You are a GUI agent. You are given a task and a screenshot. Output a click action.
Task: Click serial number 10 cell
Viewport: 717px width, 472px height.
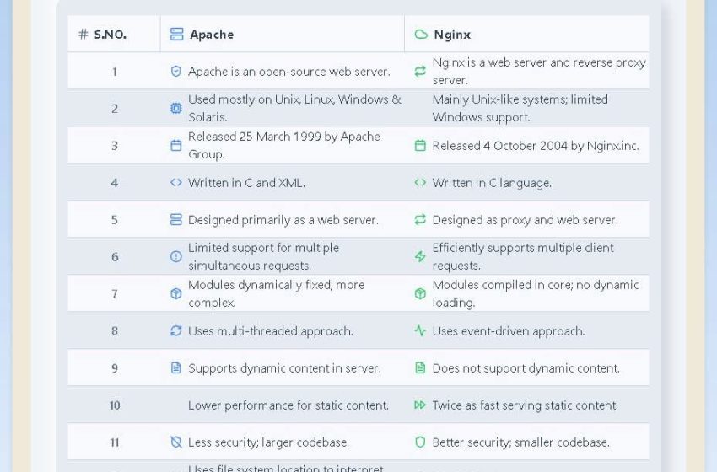[x=115, y=405]
